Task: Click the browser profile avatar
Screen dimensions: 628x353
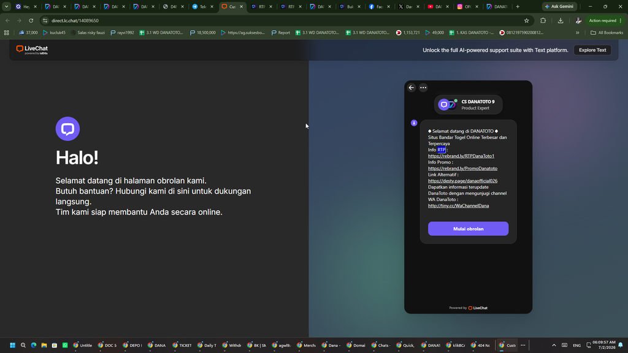Action: [578, 20]
